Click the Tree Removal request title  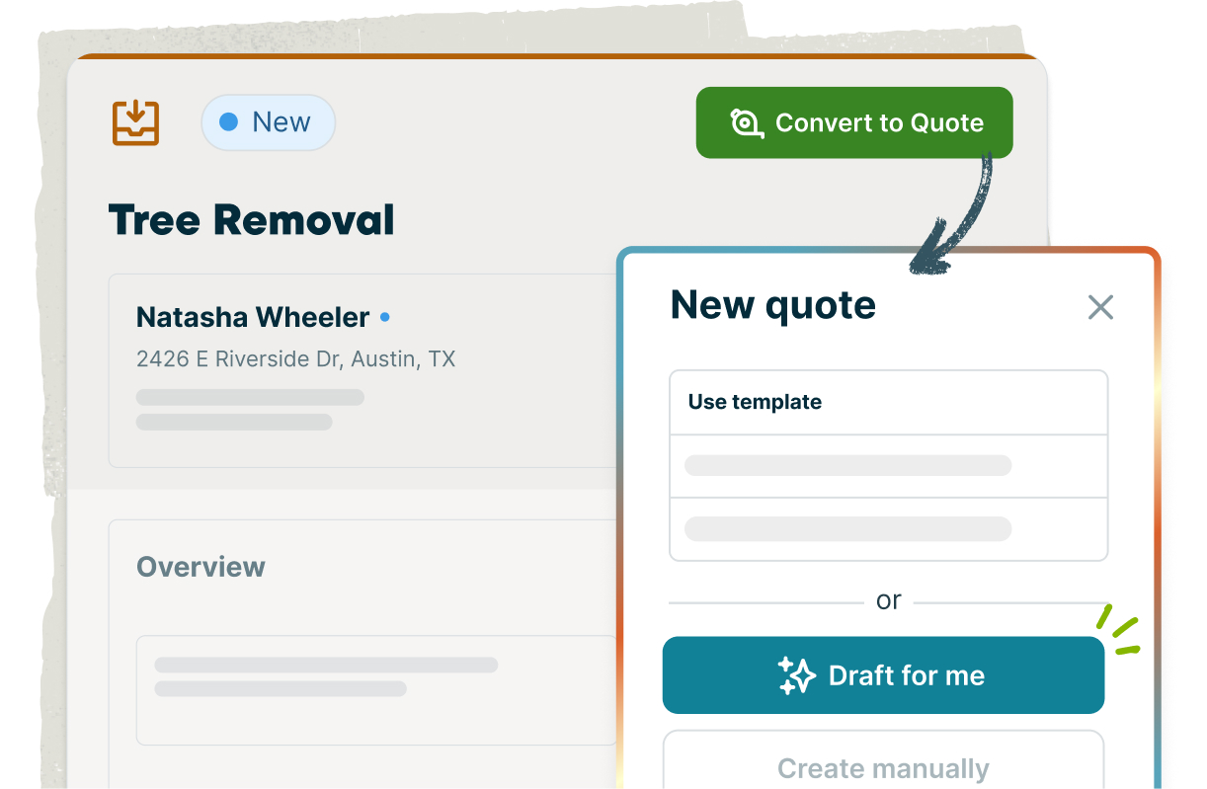[x=251, y=220]
